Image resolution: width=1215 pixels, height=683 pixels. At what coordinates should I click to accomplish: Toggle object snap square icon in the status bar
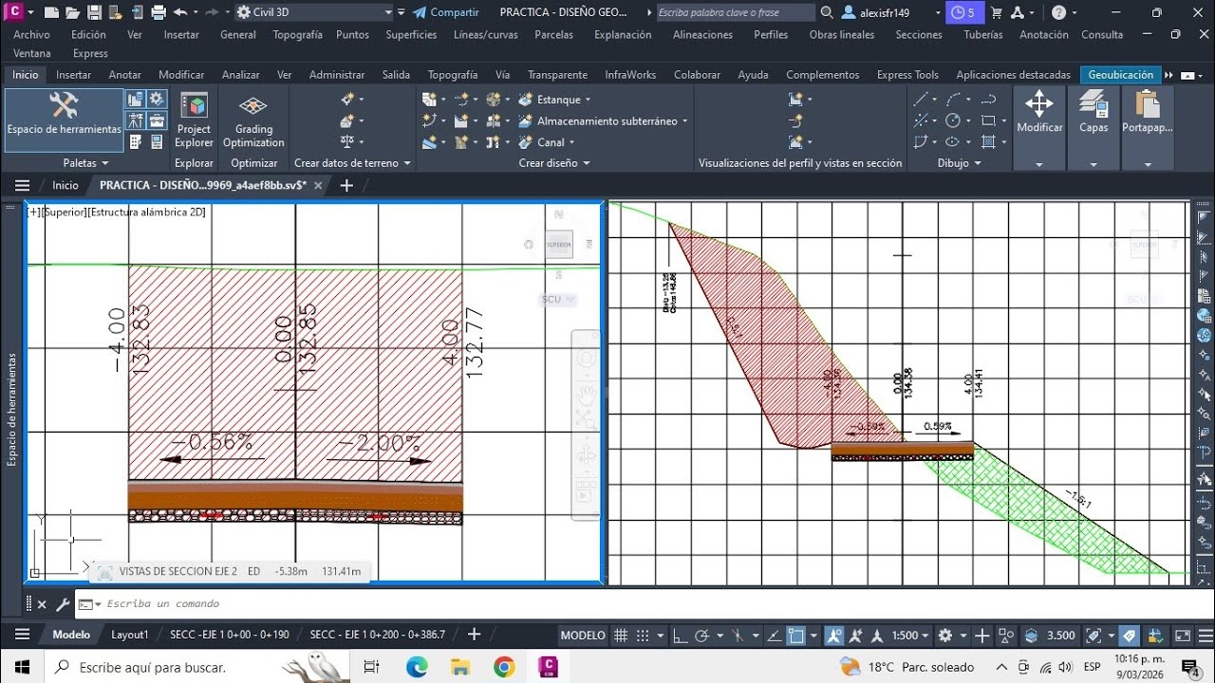pyautogui.click(x=796, y=636)
